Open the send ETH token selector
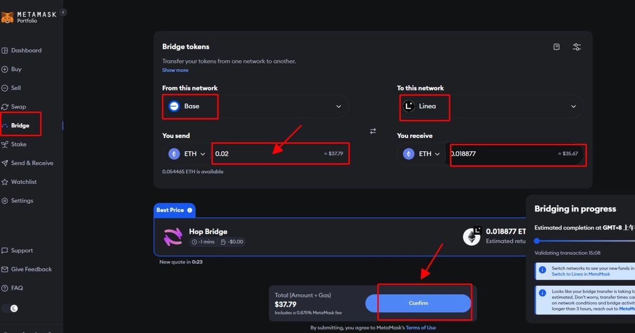Viewport: 635px width, 333px height. click(x=187, y=154)
